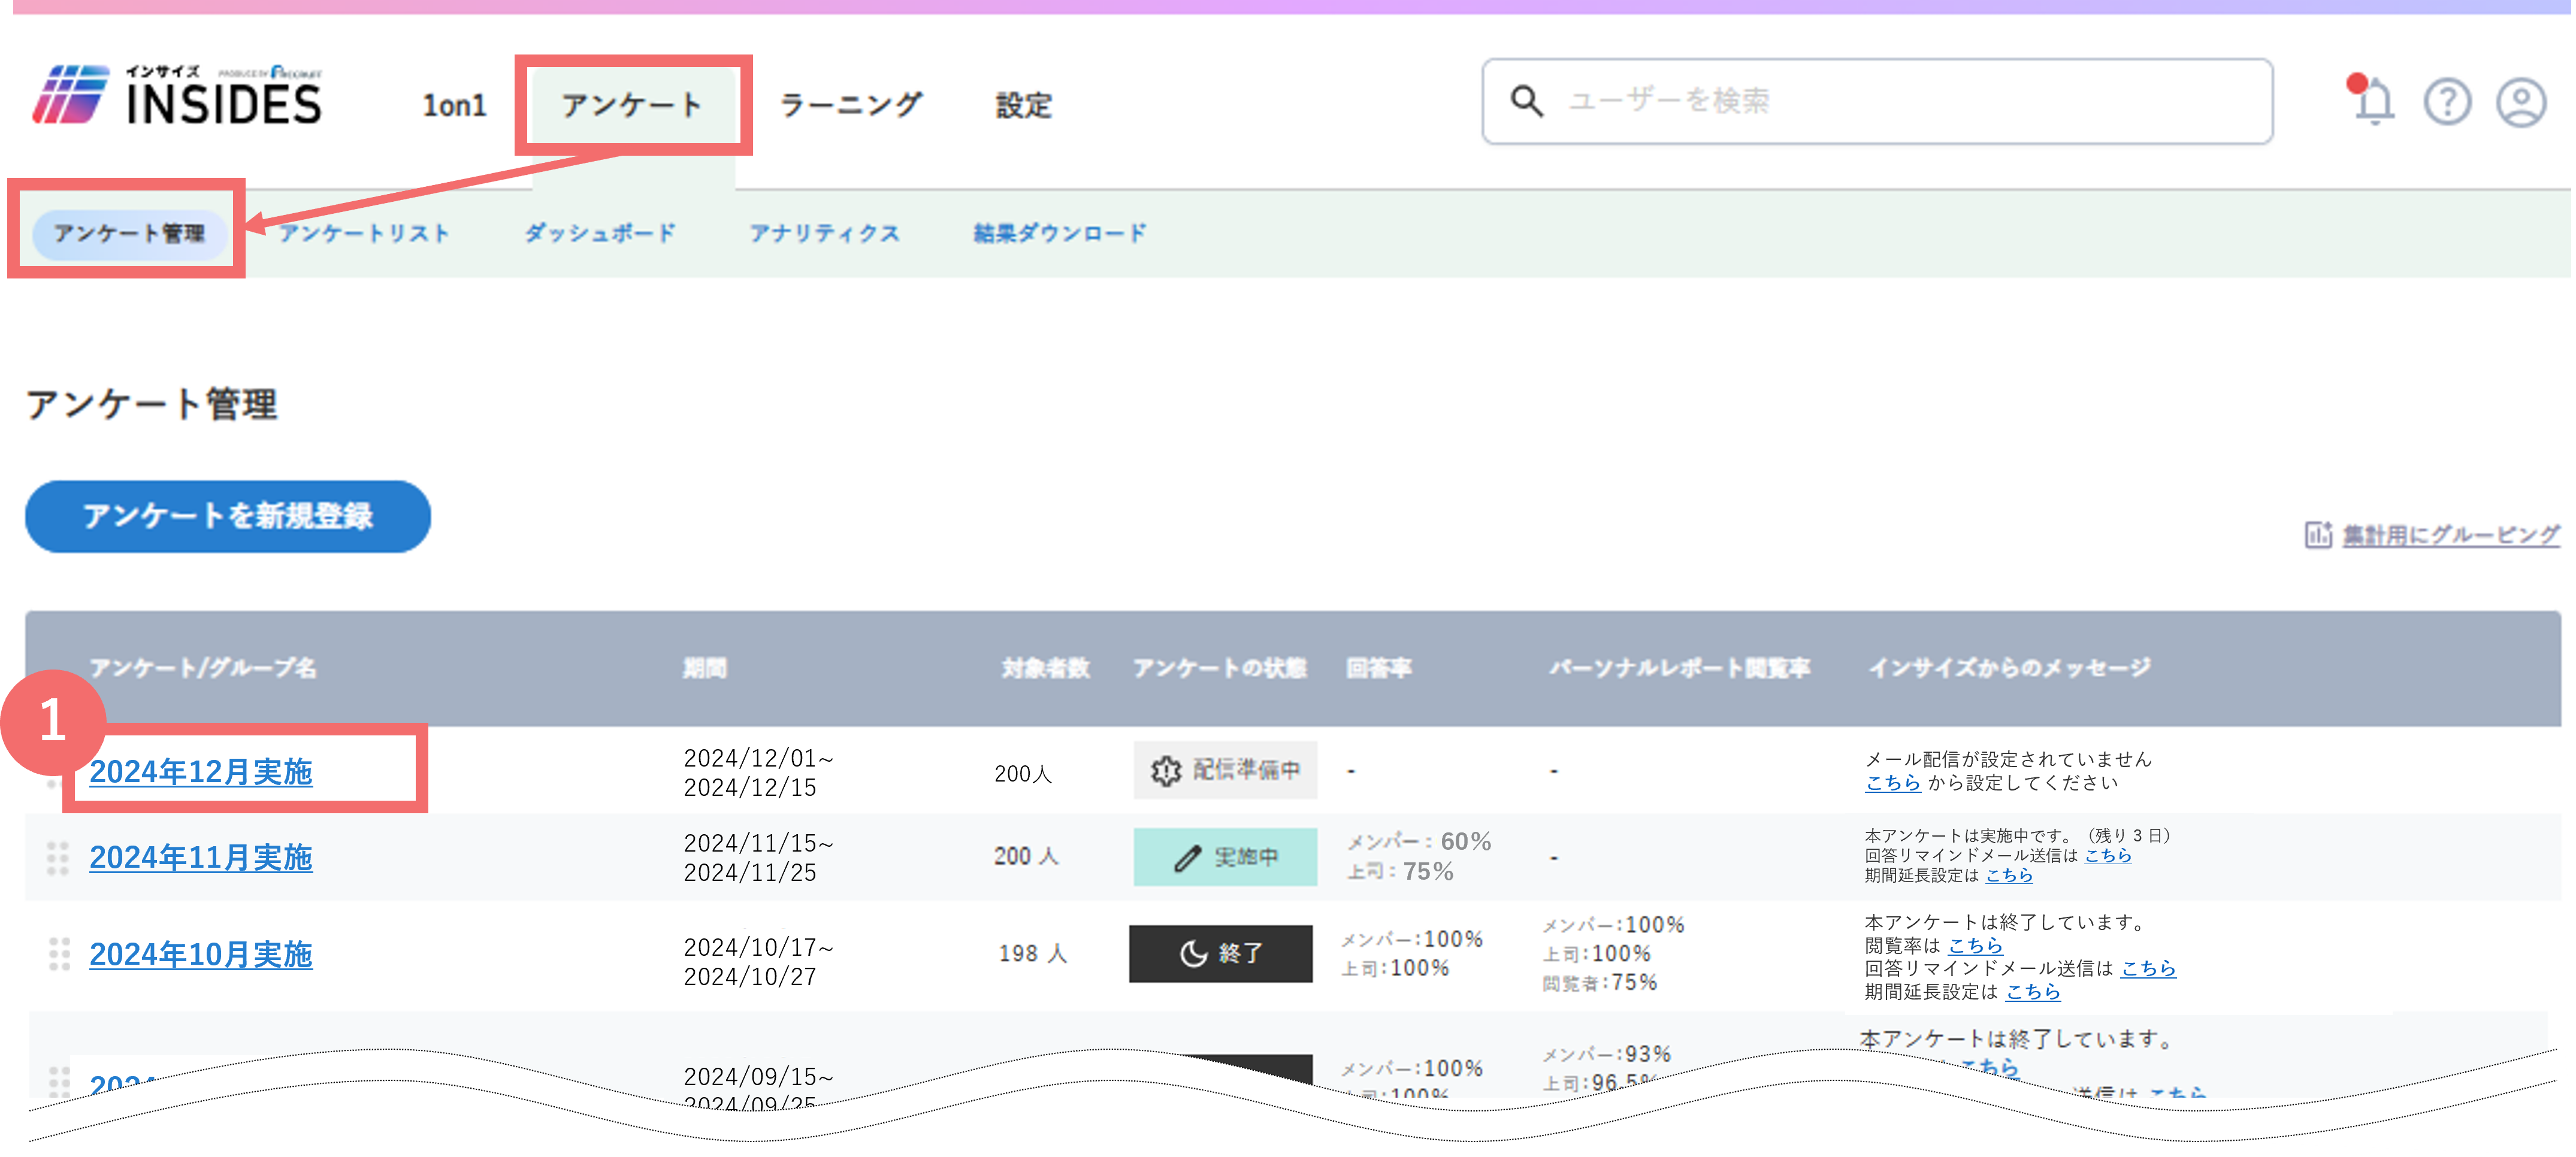2576x1157 pixels.
Task: Click the 終了 status badge for October
Action: tap(1220, 953)
